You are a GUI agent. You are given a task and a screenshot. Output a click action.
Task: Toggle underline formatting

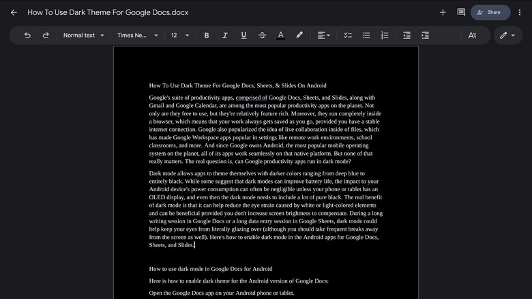[243, 35]
